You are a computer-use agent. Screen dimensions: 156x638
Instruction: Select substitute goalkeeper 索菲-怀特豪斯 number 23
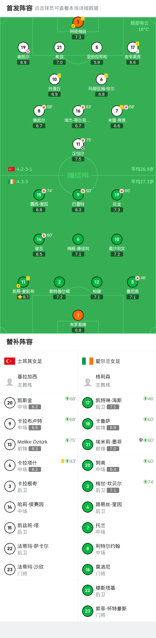[x=117, y=611]
